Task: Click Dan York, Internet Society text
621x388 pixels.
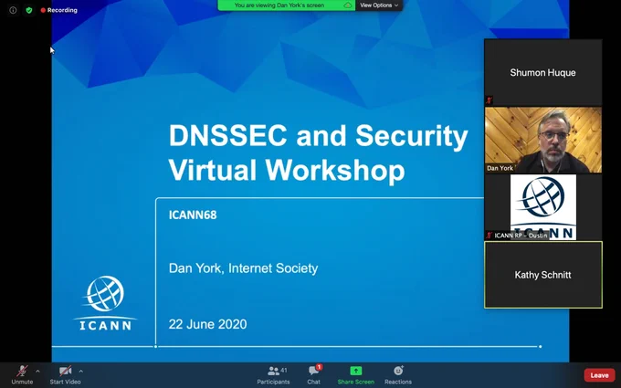Action: tap(243, 268)
